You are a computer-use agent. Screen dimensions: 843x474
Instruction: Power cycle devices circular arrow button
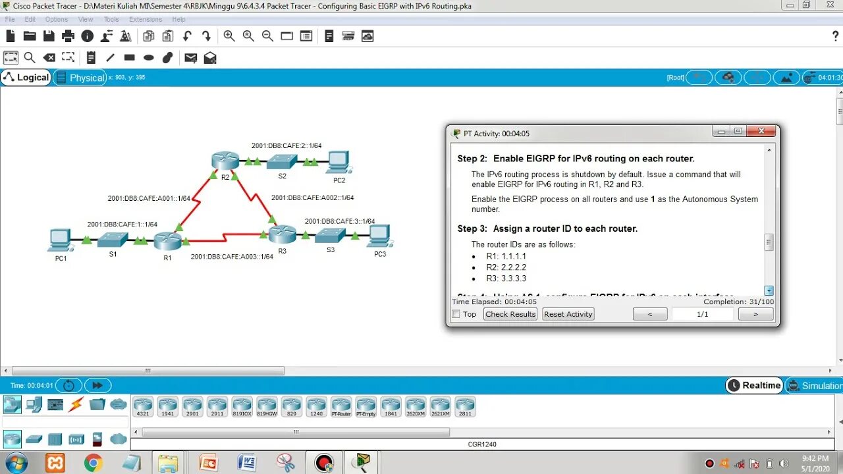point(69,386)
